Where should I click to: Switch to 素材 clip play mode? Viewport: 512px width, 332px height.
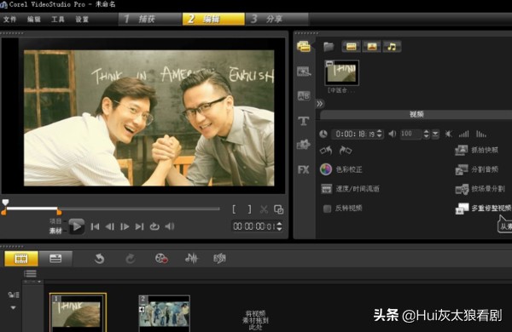pos(55,231)
